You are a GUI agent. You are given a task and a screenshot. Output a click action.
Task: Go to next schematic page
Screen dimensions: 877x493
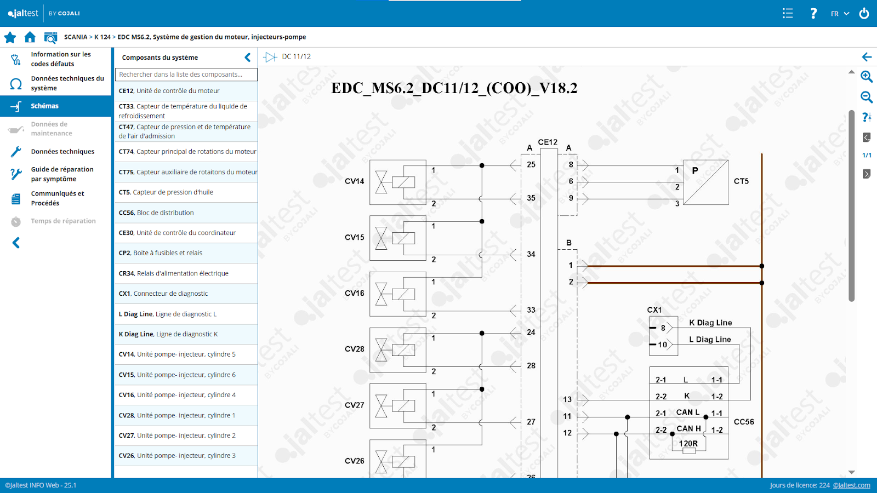click(x=867, y=174)
